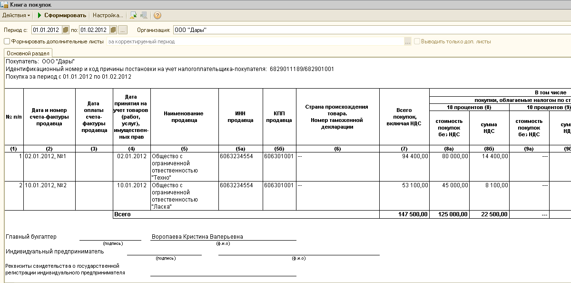Screen dimensions: 571x283
Task: Click cell 10.01.2012, №2 invoice
Action: click(x=49, y=196)
